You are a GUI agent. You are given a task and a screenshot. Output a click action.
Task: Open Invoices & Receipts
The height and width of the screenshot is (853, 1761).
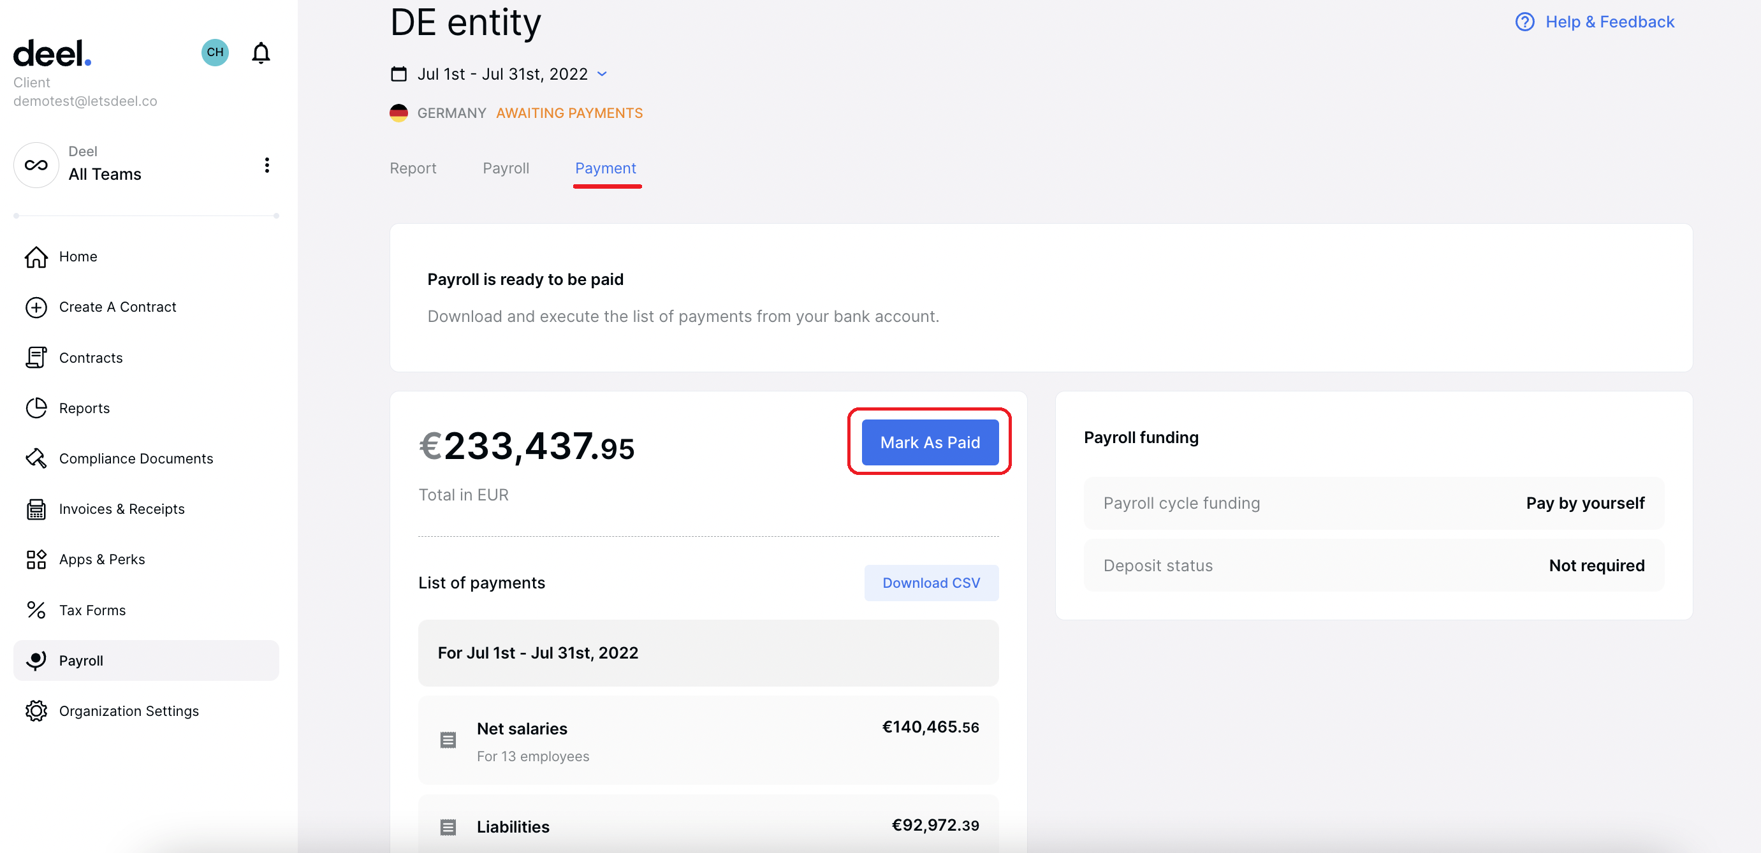click(x=121, y=509)
